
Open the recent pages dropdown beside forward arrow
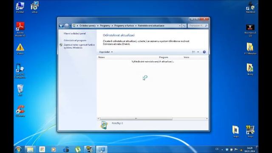coord(70,26)
